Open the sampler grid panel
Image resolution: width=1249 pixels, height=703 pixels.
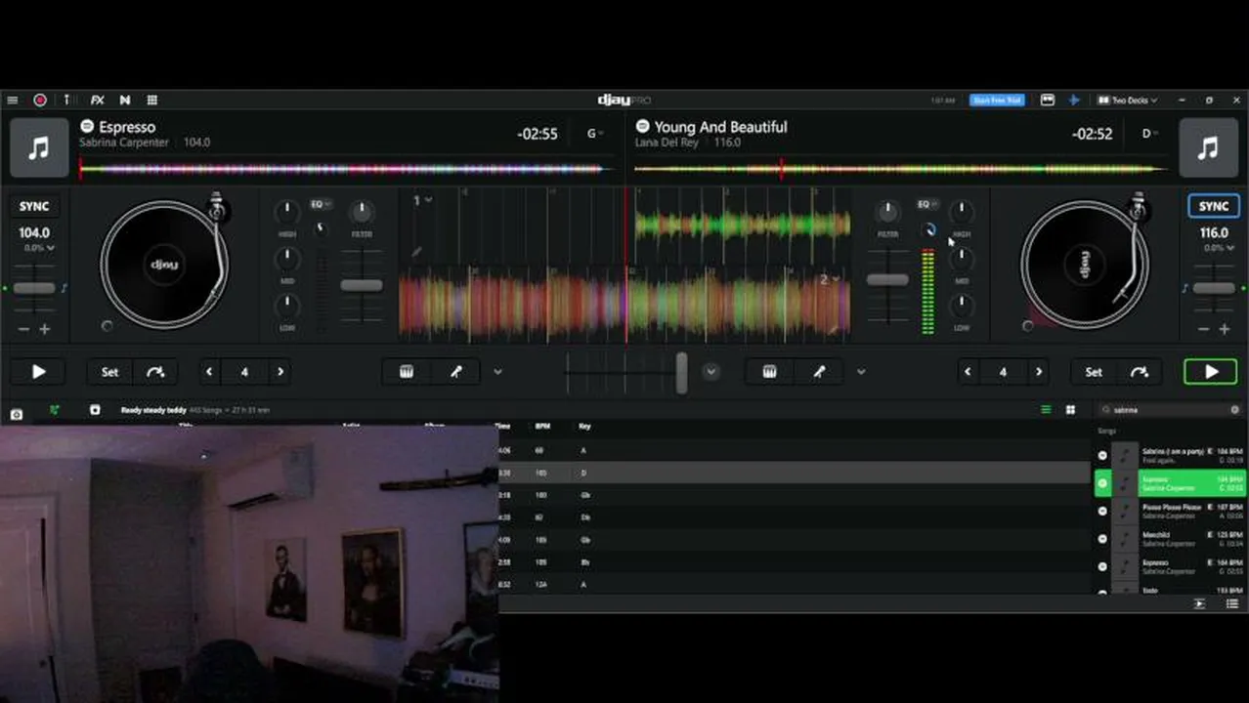pyautogui.click(x=152, y=100)
